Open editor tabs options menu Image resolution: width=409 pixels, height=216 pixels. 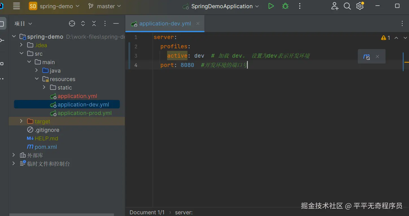tap(402, 24)
